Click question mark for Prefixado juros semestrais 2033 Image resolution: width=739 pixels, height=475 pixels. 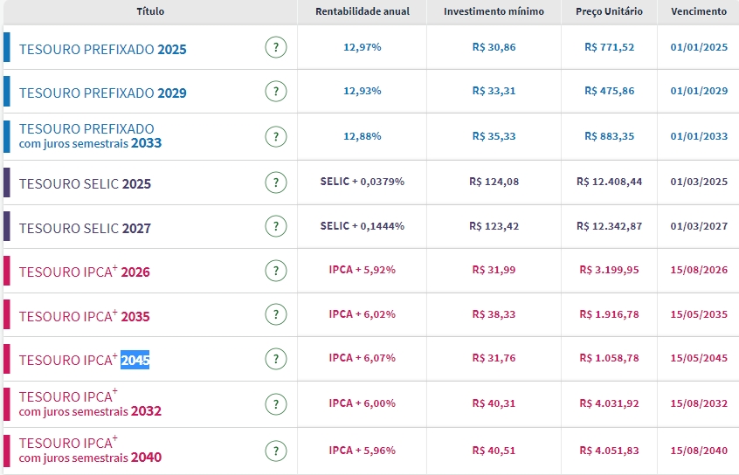tap(275, 136)
